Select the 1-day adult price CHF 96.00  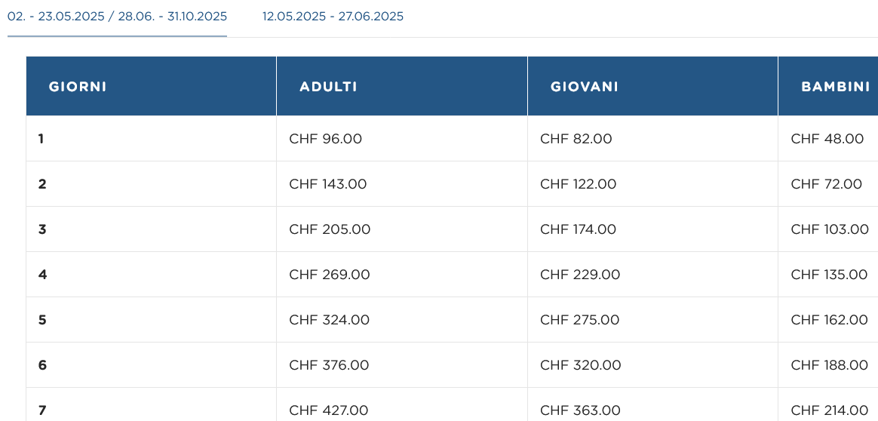point(325,139)
